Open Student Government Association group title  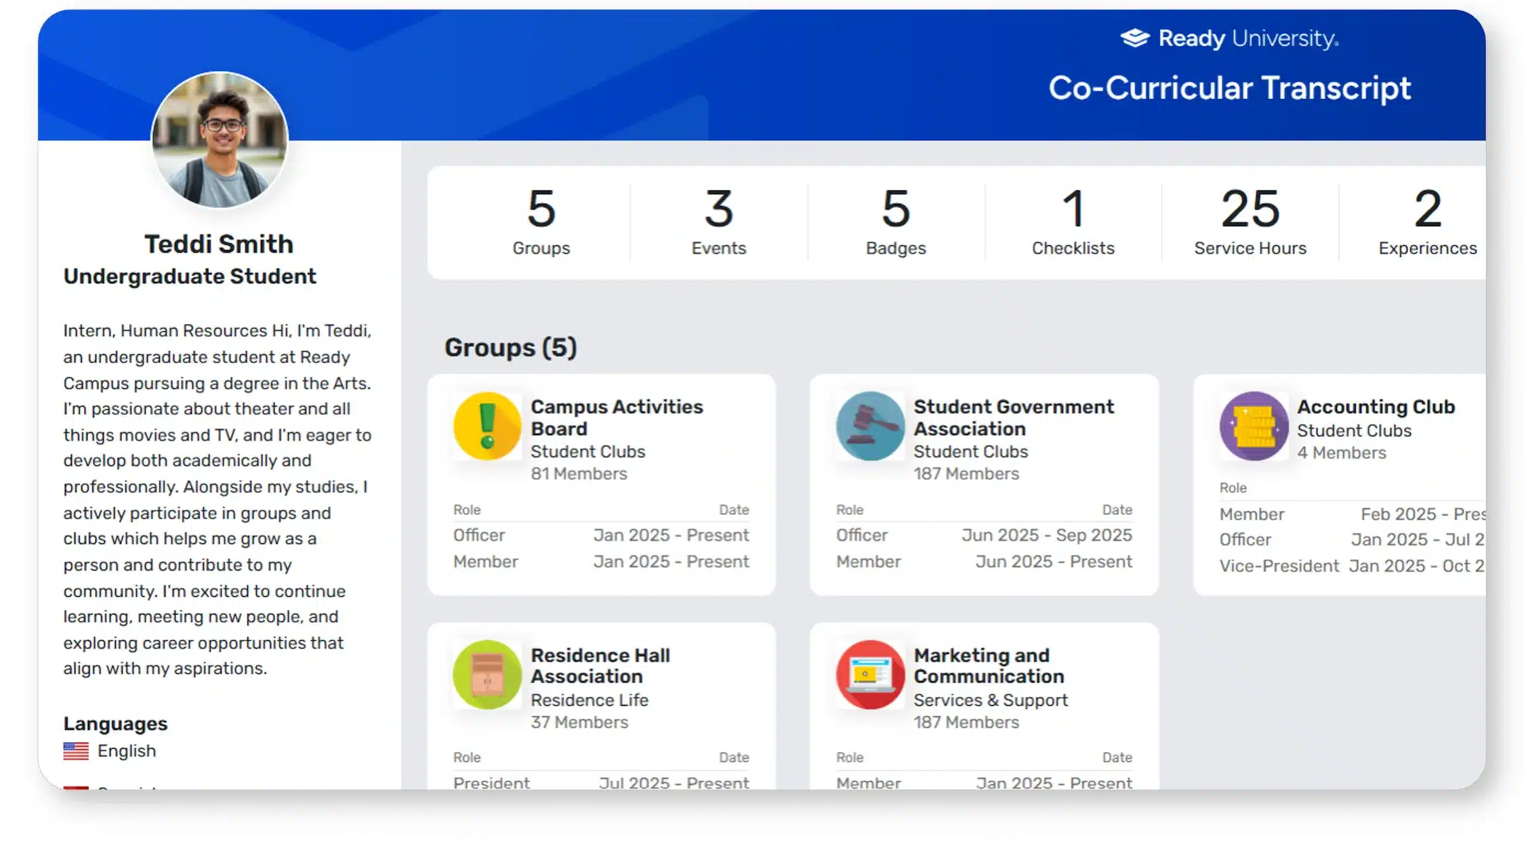1013,417
